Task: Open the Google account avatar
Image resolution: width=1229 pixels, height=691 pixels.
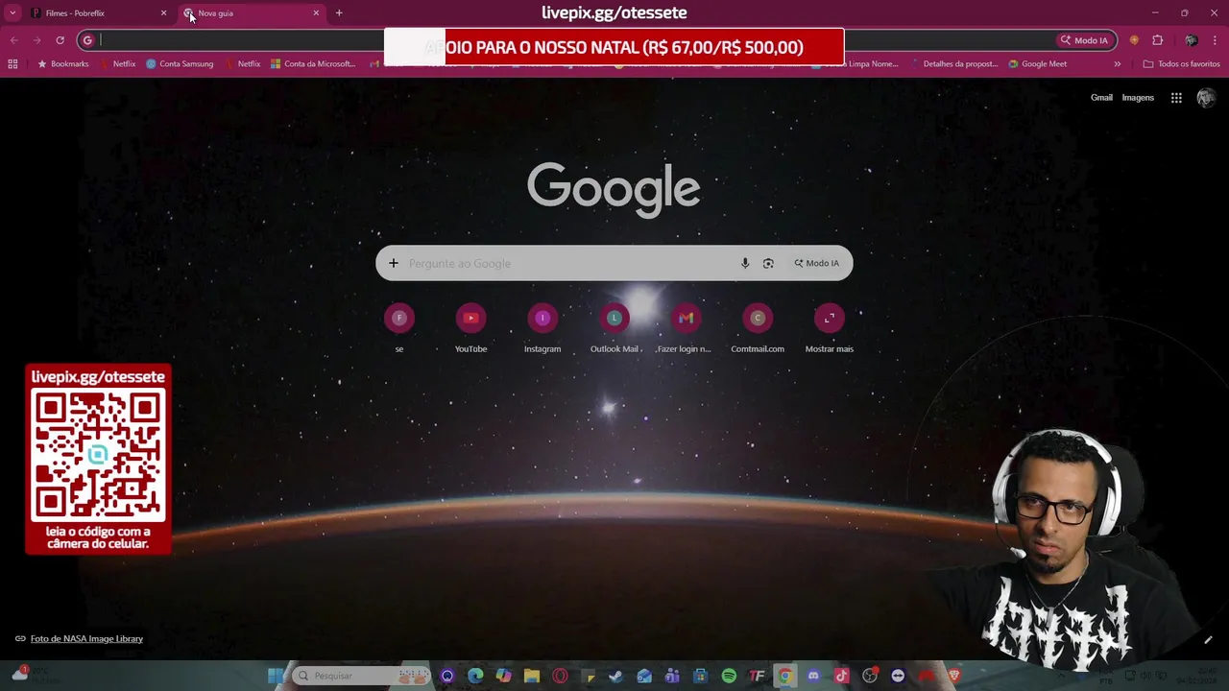Action: point(1206,98)
